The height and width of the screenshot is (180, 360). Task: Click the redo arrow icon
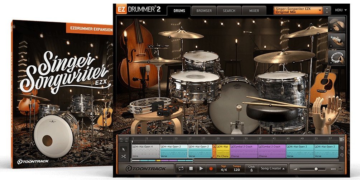coord(126,139)
